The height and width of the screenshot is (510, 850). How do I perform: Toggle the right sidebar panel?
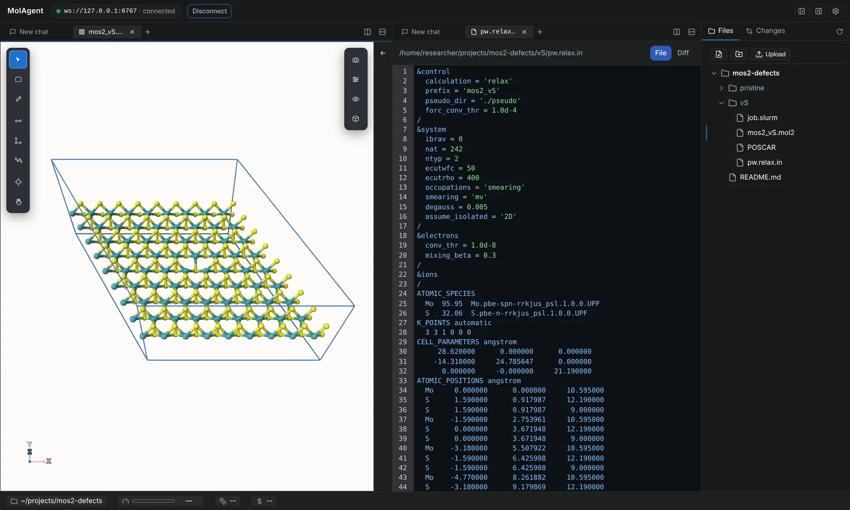tap(819, 11)
